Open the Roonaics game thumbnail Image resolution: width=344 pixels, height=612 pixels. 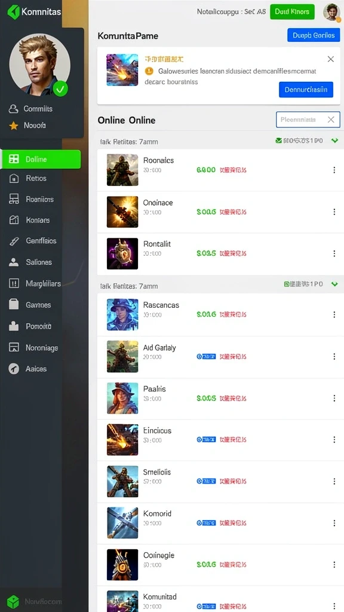coord(122,170)
